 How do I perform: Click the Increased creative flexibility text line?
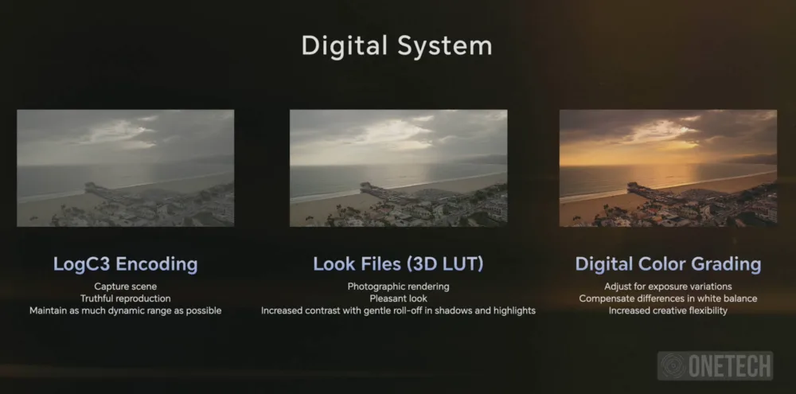pyautogui.click(x=668, y=310)
